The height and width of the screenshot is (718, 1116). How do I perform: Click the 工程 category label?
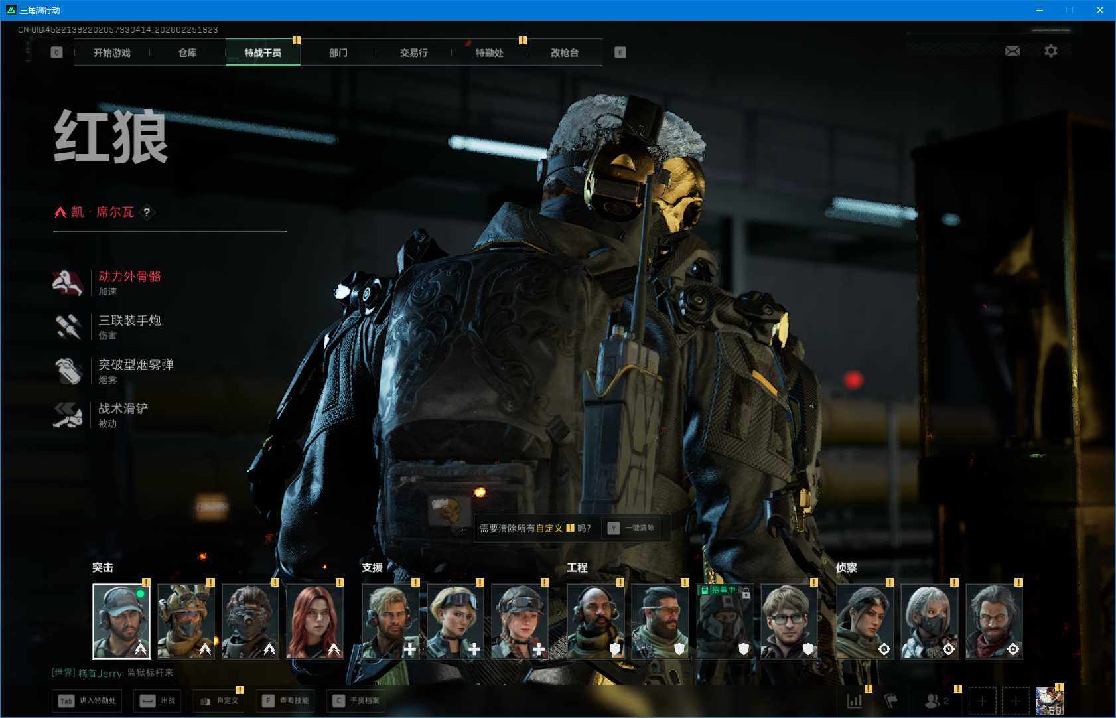(577, 567)
